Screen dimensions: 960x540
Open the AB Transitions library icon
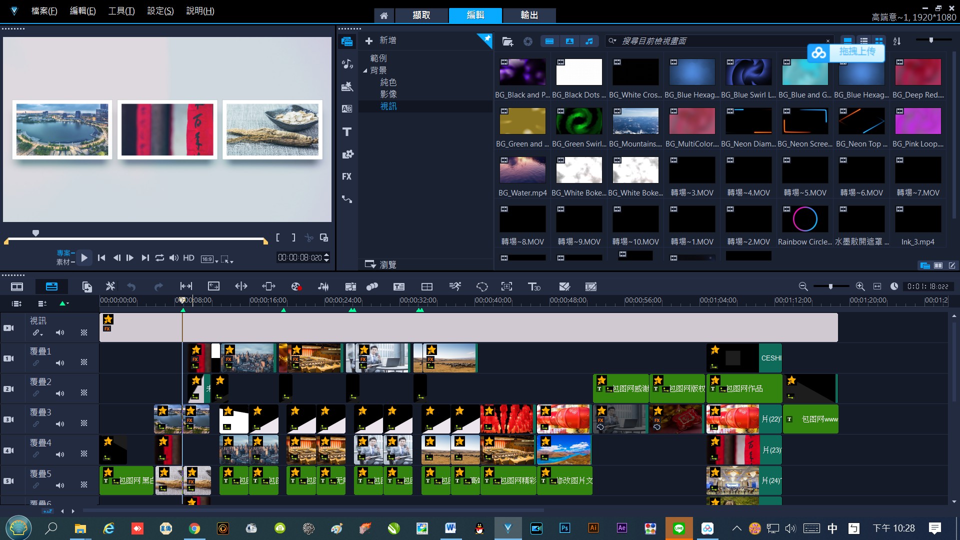[347, 109]
